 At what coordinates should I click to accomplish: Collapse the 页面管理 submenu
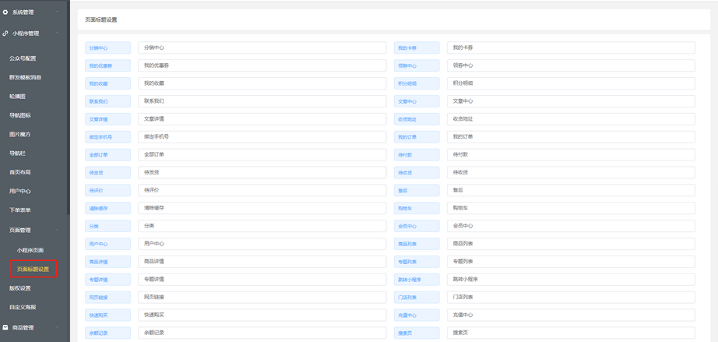coord(57,230)
